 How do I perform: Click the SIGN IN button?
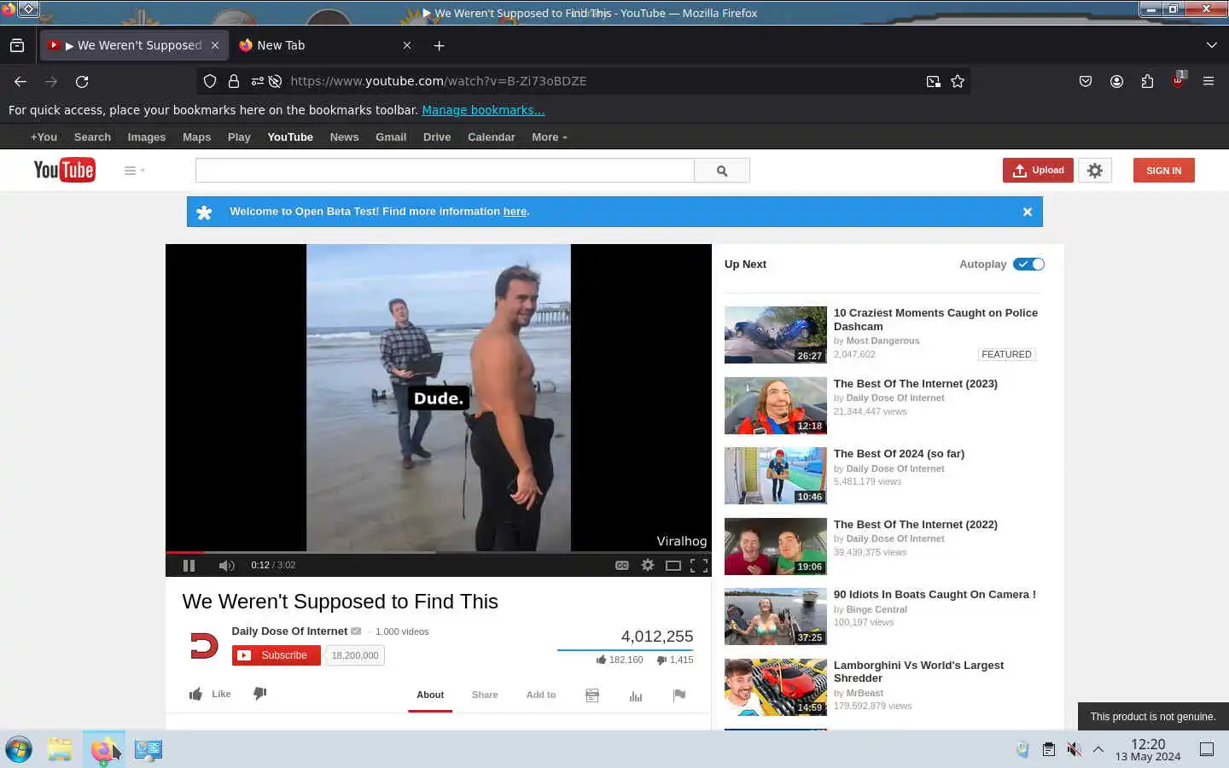(x=1163, y=171)
